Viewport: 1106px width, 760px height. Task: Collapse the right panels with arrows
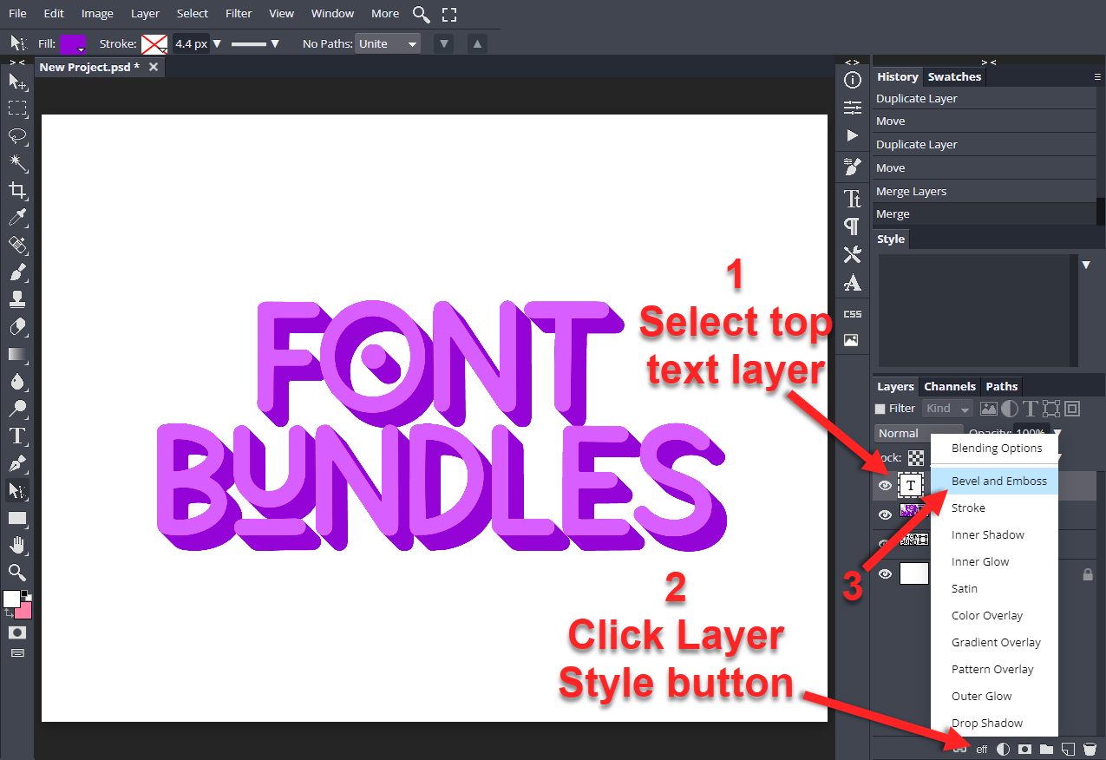988,62
